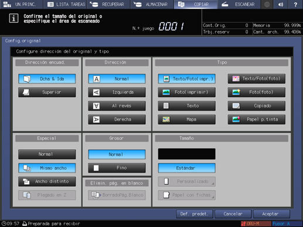
Task: Click the Cant. arch. value
Action: 292,32
